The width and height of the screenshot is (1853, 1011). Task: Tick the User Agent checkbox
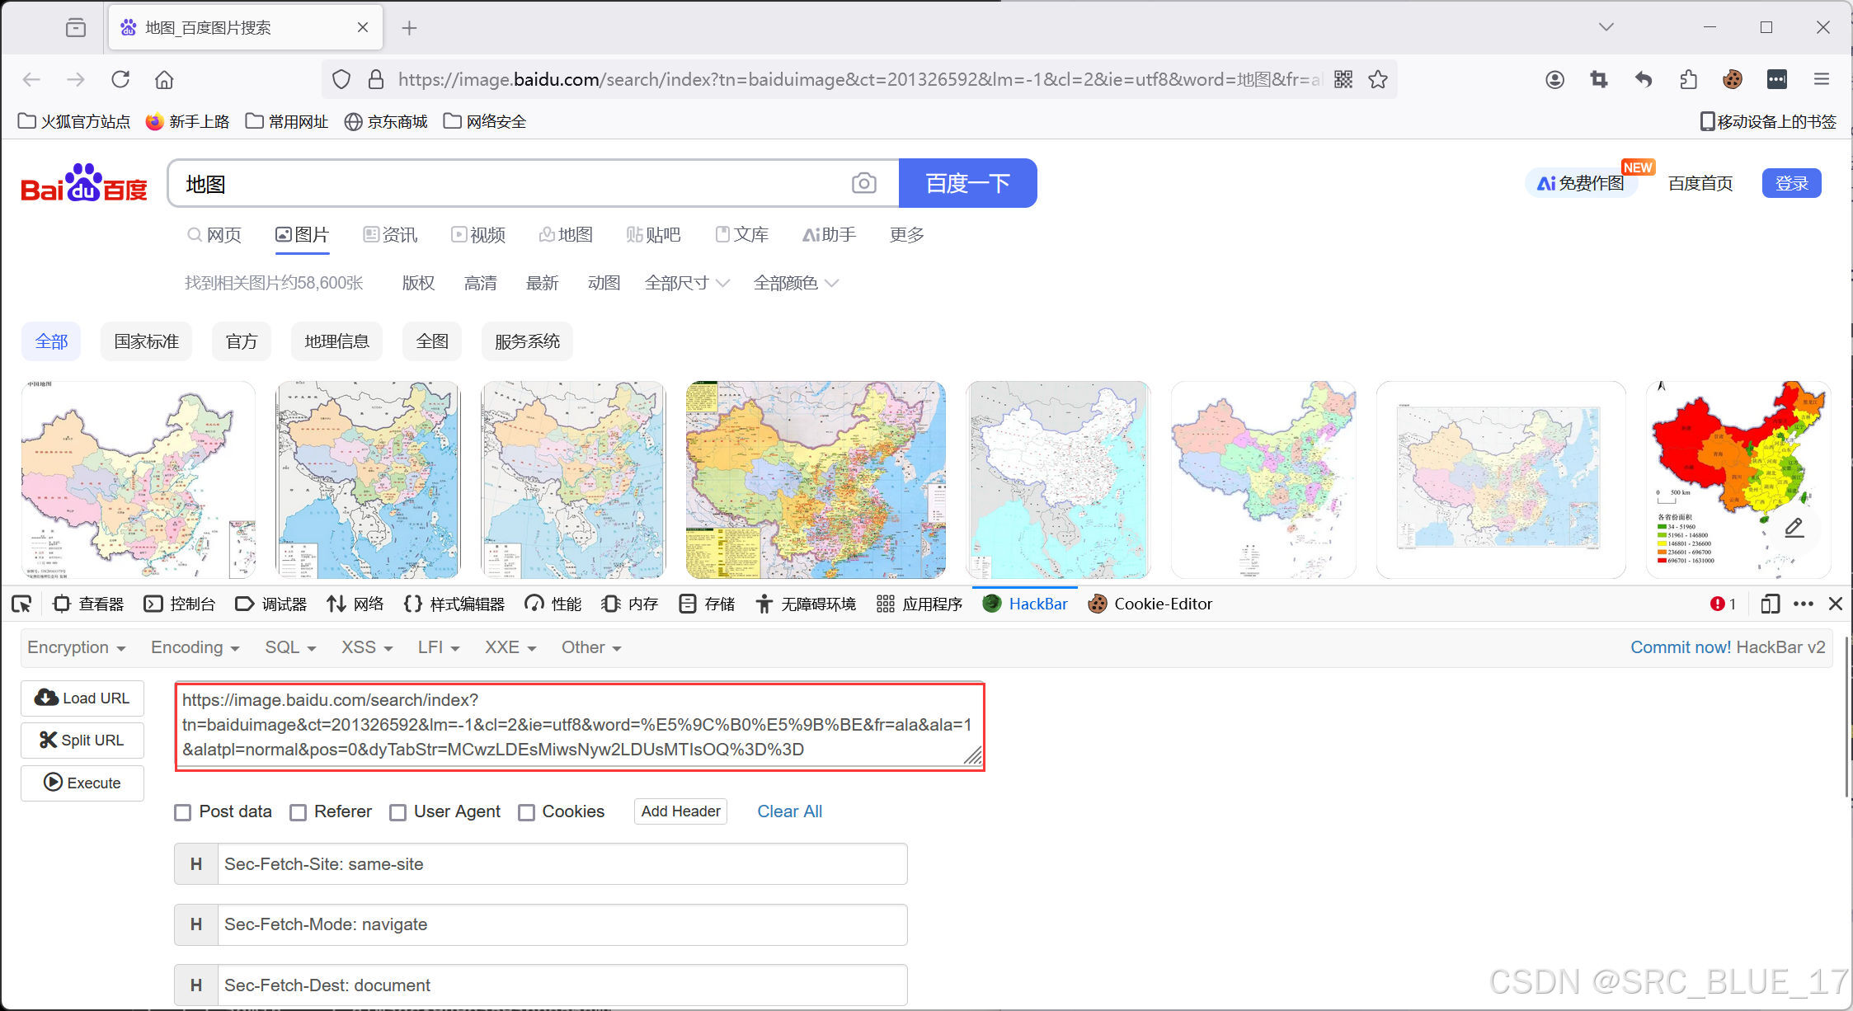398,812
